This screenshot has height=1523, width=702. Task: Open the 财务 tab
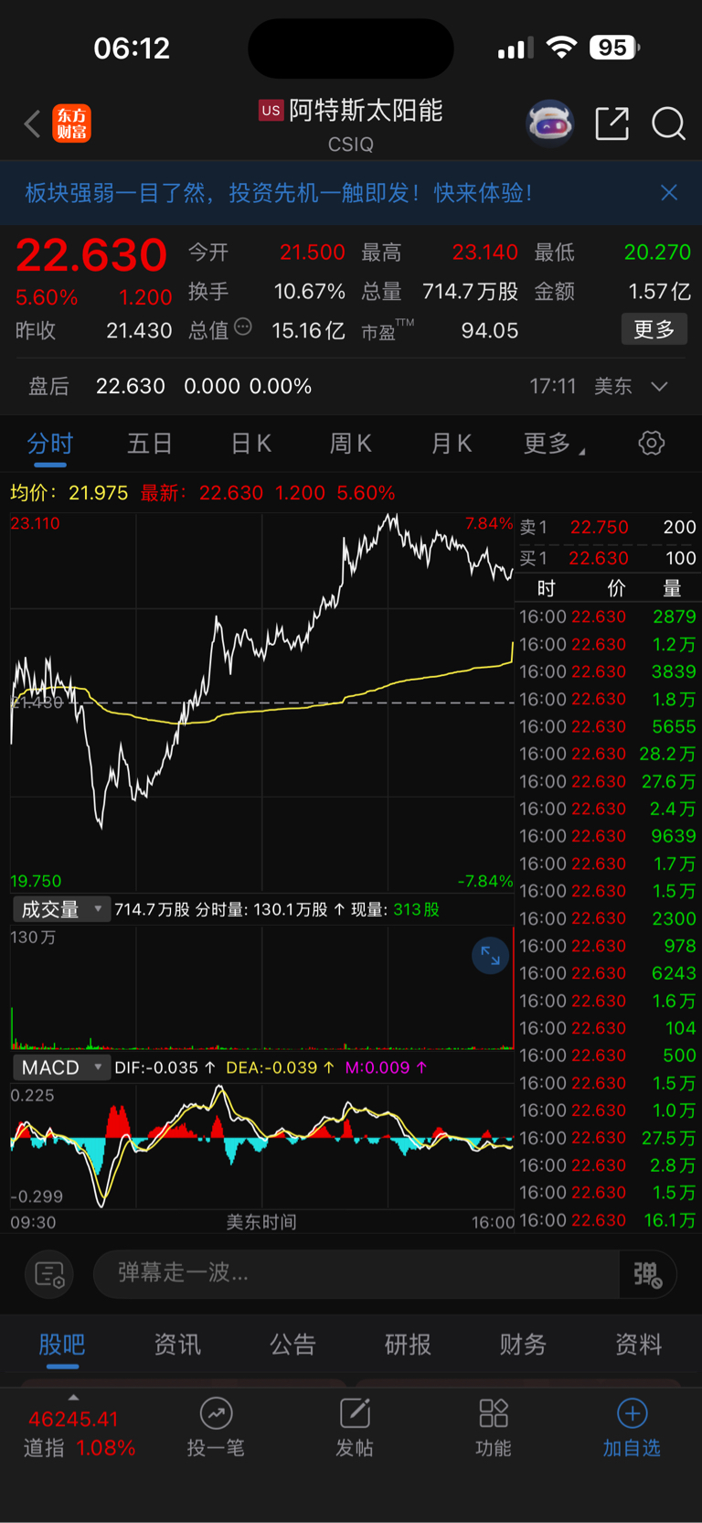(523, 1345)
